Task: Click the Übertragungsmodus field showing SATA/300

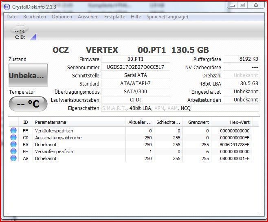Action: [136, 92]
